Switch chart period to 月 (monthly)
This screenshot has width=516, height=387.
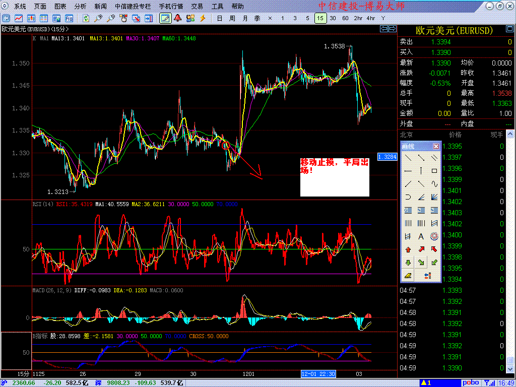245,18
